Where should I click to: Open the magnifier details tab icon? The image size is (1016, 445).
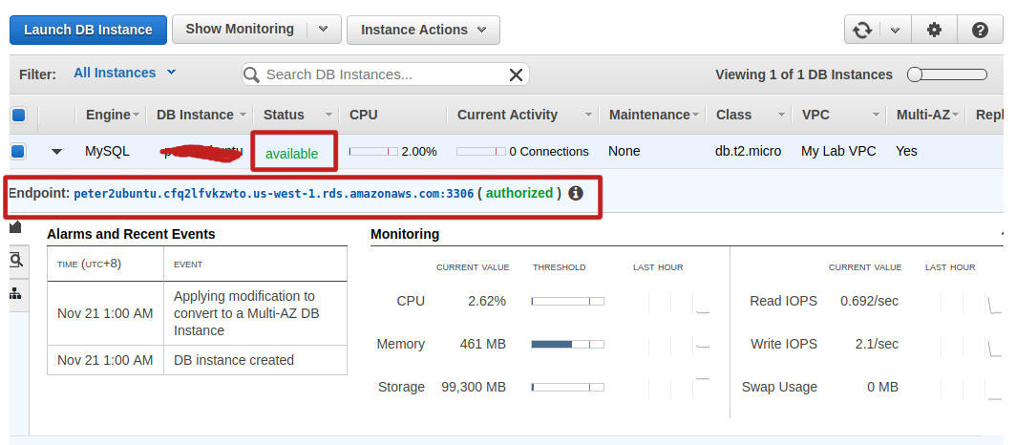[x=16, y=260]
